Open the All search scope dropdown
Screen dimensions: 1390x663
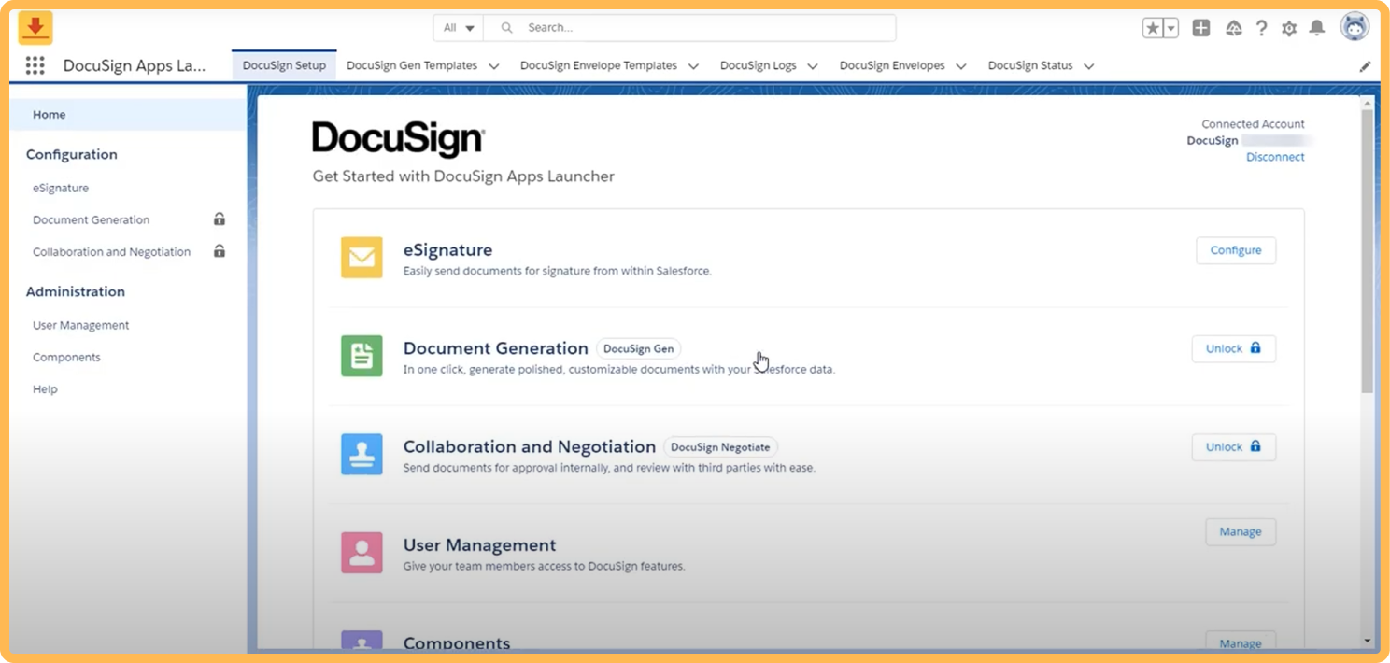459,28
